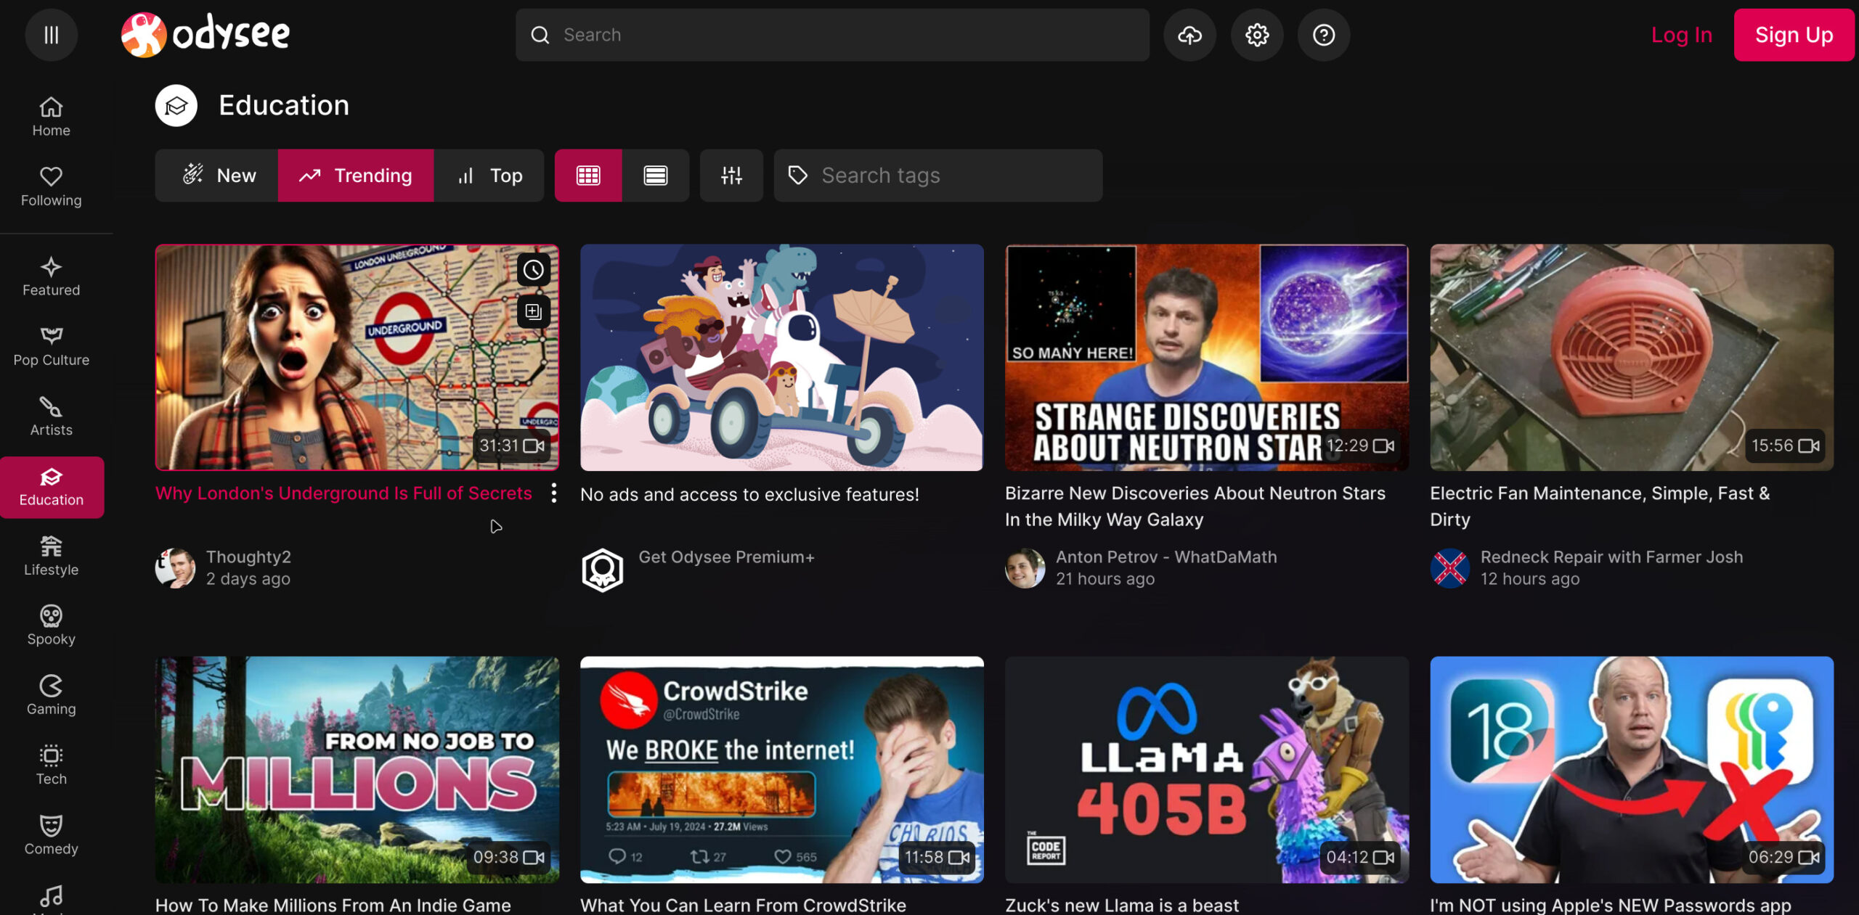The width and height of the screenshot is (1859, 915).
Task: Click Thoughty2 channel avatar
Action: pyautogui.click(x=175, y=568)
